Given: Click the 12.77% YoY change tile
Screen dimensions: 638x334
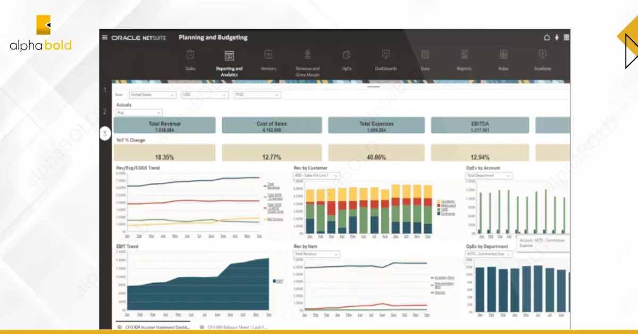Looking at the screenshot, I should [x=272, y=153].
